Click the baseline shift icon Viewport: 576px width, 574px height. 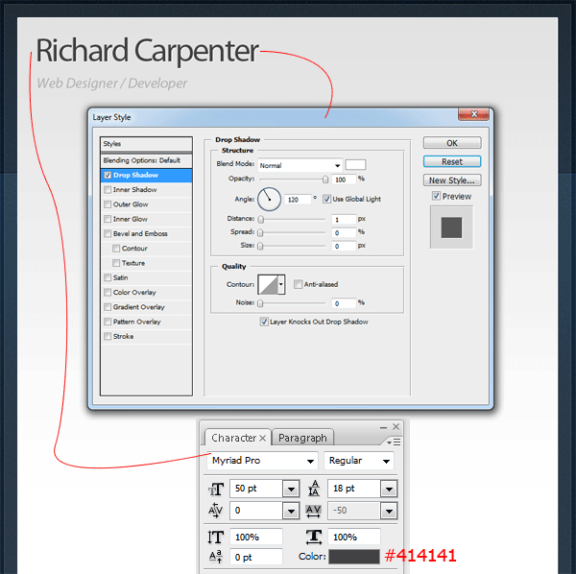216,557
